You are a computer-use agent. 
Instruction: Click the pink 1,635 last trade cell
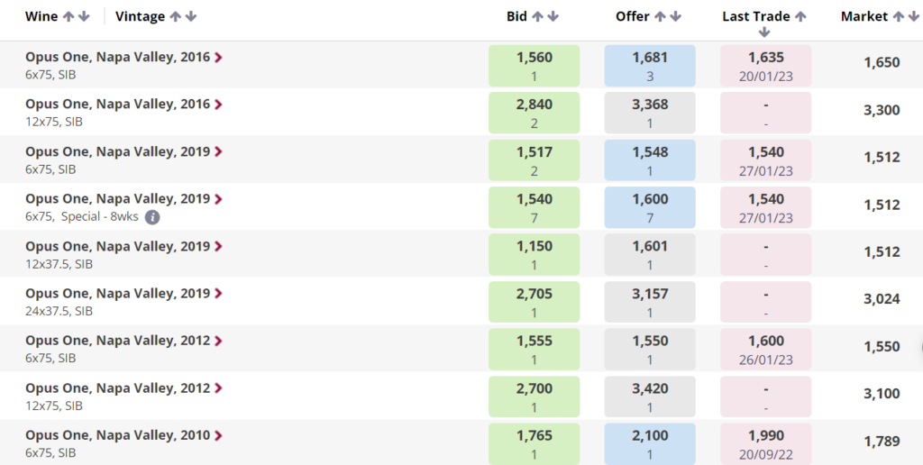click(x=766, y=66)
